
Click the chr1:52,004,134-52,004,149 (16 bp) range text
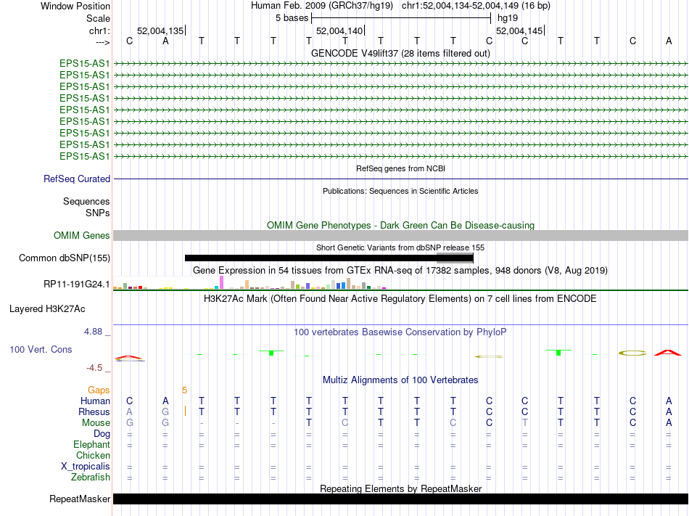(476, 6)
